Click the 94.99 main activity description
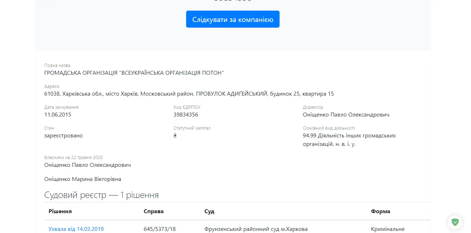Image resolution: width=471 pixels, height=233 pixels. tap(349, 140)
